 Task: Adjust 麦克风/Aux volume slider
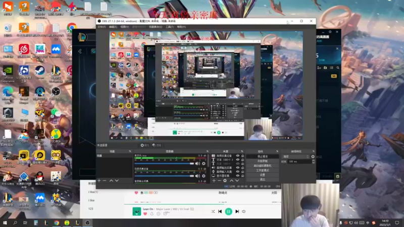click(x=164, y=163)
